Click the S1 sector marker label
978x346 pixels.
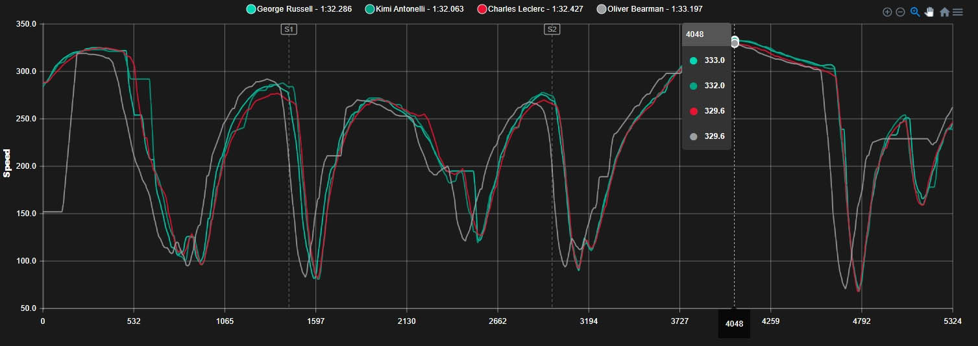289,29
